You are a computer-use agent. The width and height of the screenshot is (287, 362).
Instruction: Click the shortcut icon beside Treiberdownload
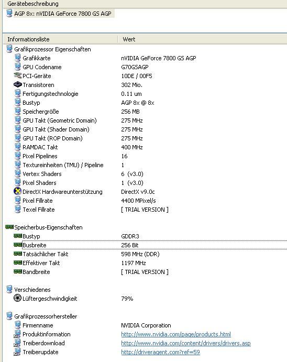click(x=17, y=343)
